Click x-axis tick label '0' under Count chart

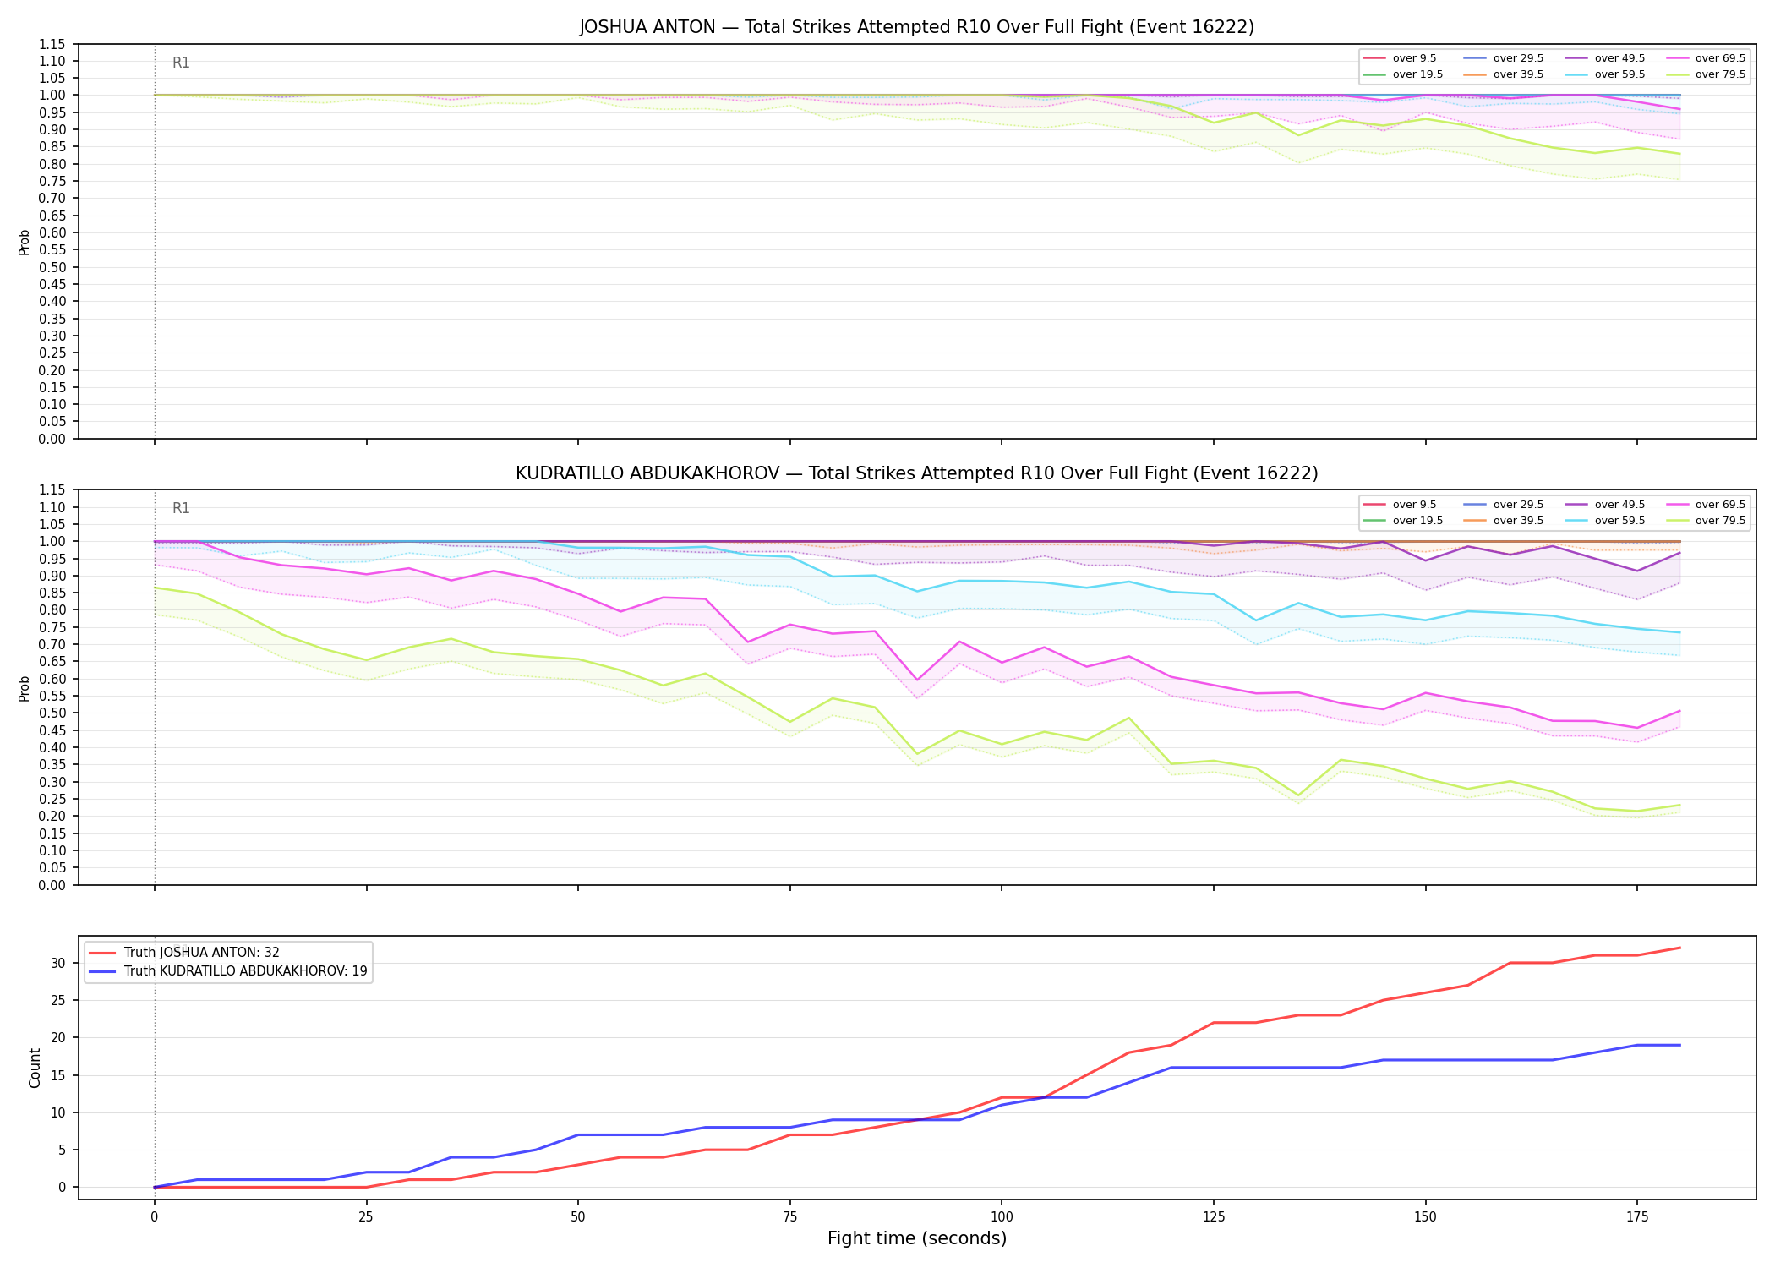pos(154,1217)
